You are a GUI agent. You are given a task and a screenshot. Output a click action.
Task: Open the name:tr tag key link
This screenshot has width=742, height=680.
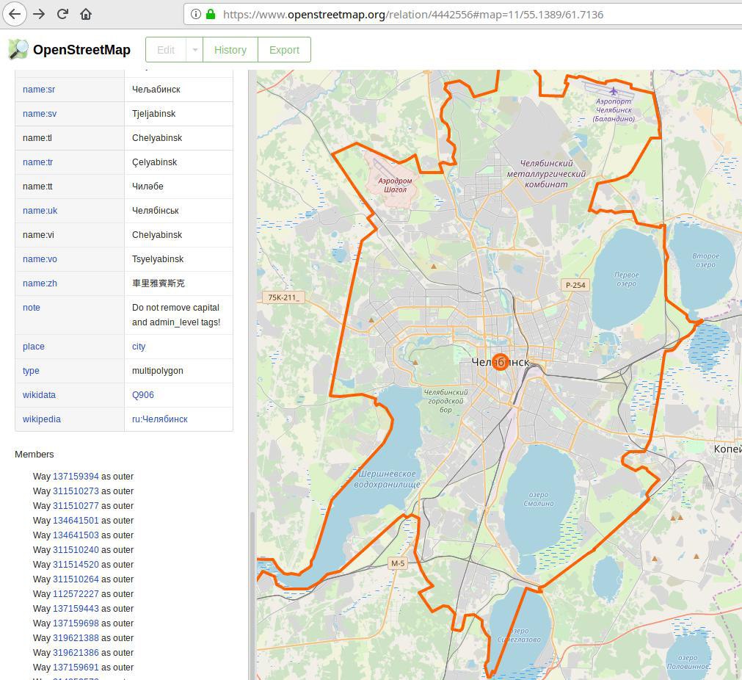(37, 162)
